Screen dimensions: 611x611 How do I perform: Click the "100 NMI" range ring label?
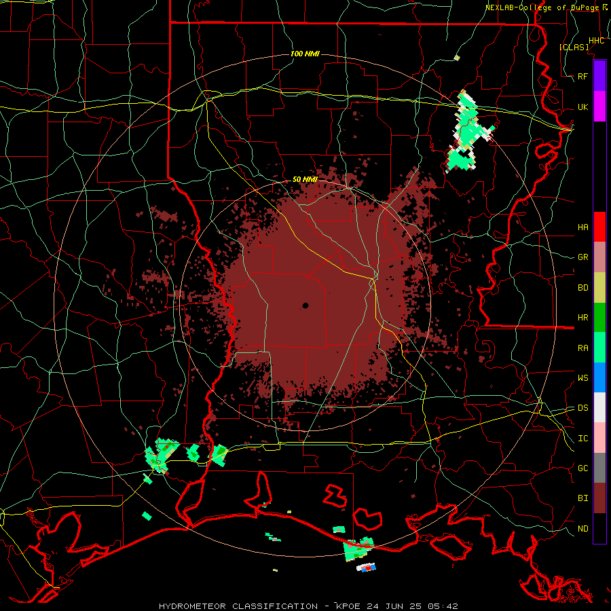tap(305, 54)
